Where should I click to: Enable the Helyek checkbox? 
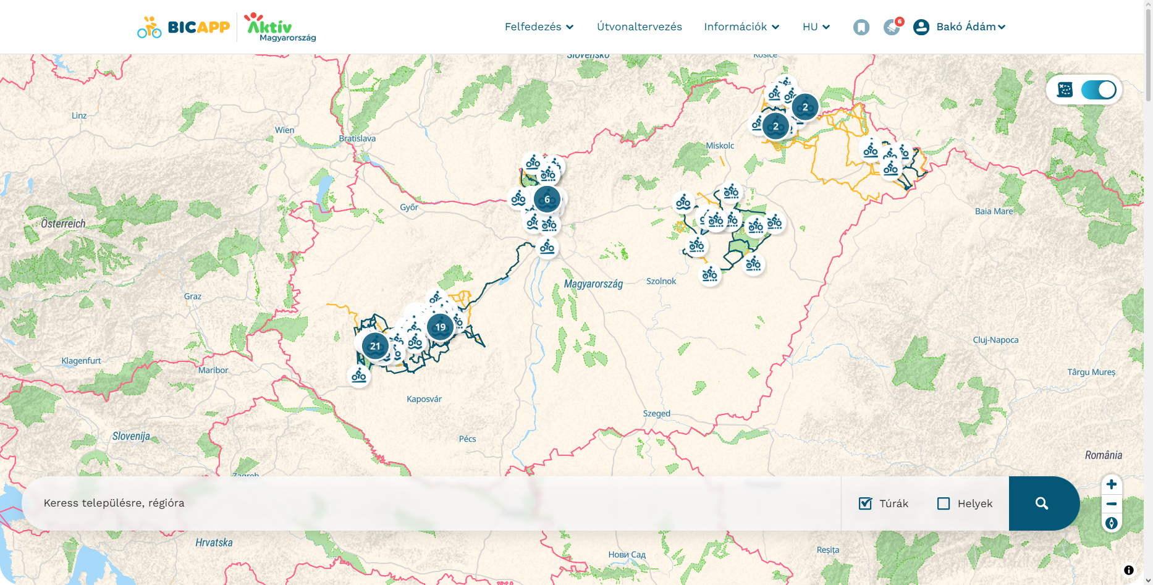coord(943,503)
